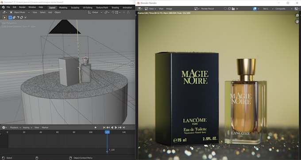Open the File menu

point(8,7)
